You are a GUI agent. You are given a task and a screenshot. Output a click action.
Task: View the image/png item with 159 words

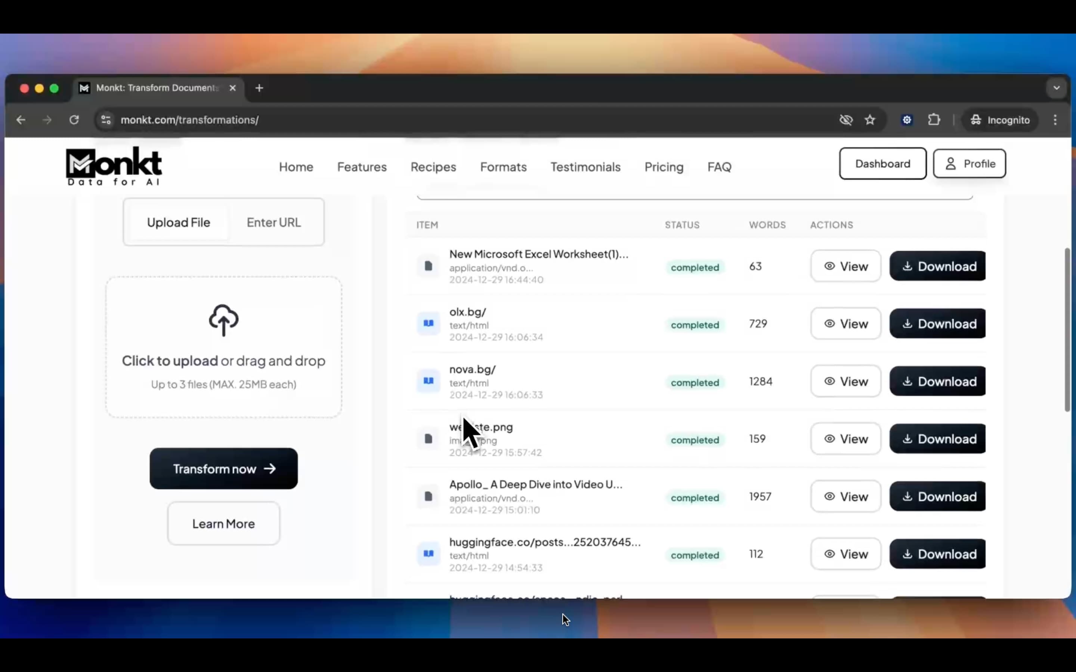[846, 439]
